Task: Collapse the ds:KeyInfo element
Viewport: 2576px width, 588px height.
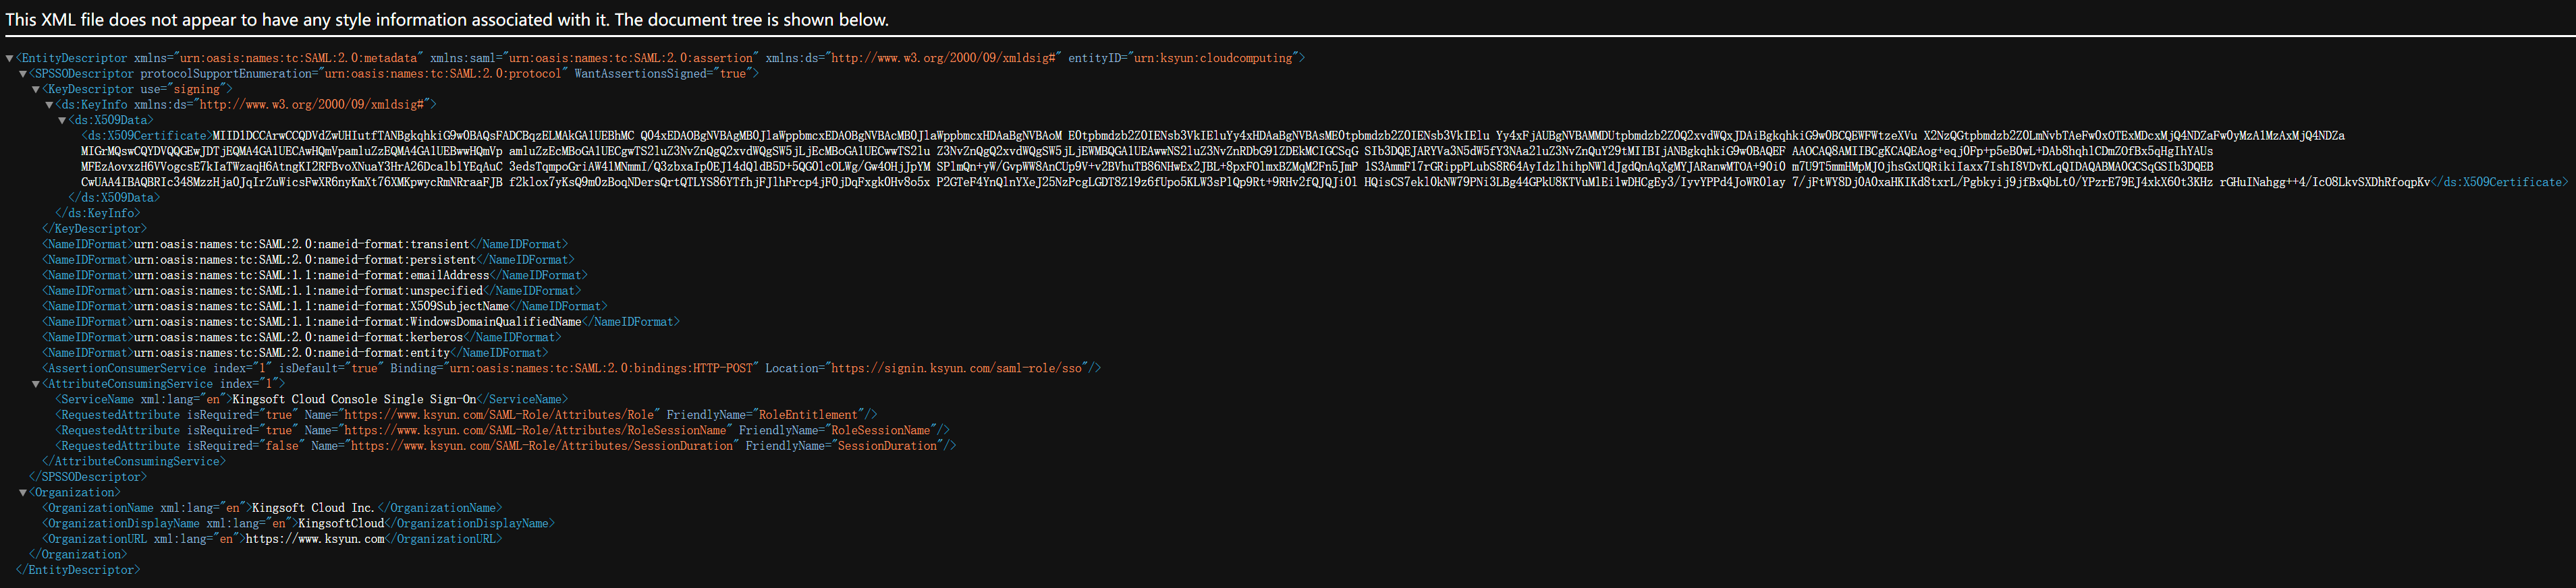Action: (x=49, y=105)
